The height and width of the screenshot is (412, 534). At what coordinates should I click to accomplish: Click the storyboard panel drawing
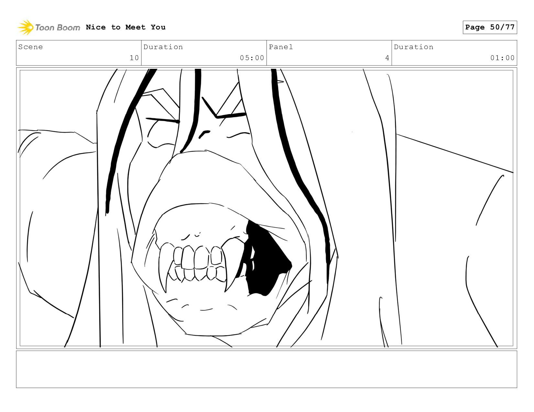(x=266, y=208)
